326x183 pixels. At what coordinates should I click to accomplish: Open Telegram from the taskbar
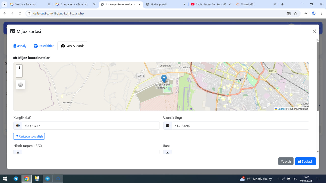pos(16,179)
